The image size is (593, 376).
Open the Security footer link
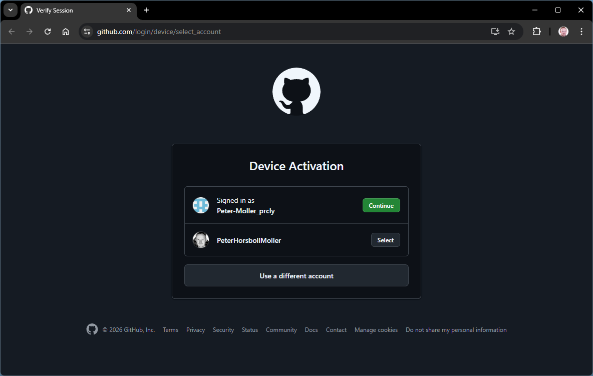(x=223, y=330)
